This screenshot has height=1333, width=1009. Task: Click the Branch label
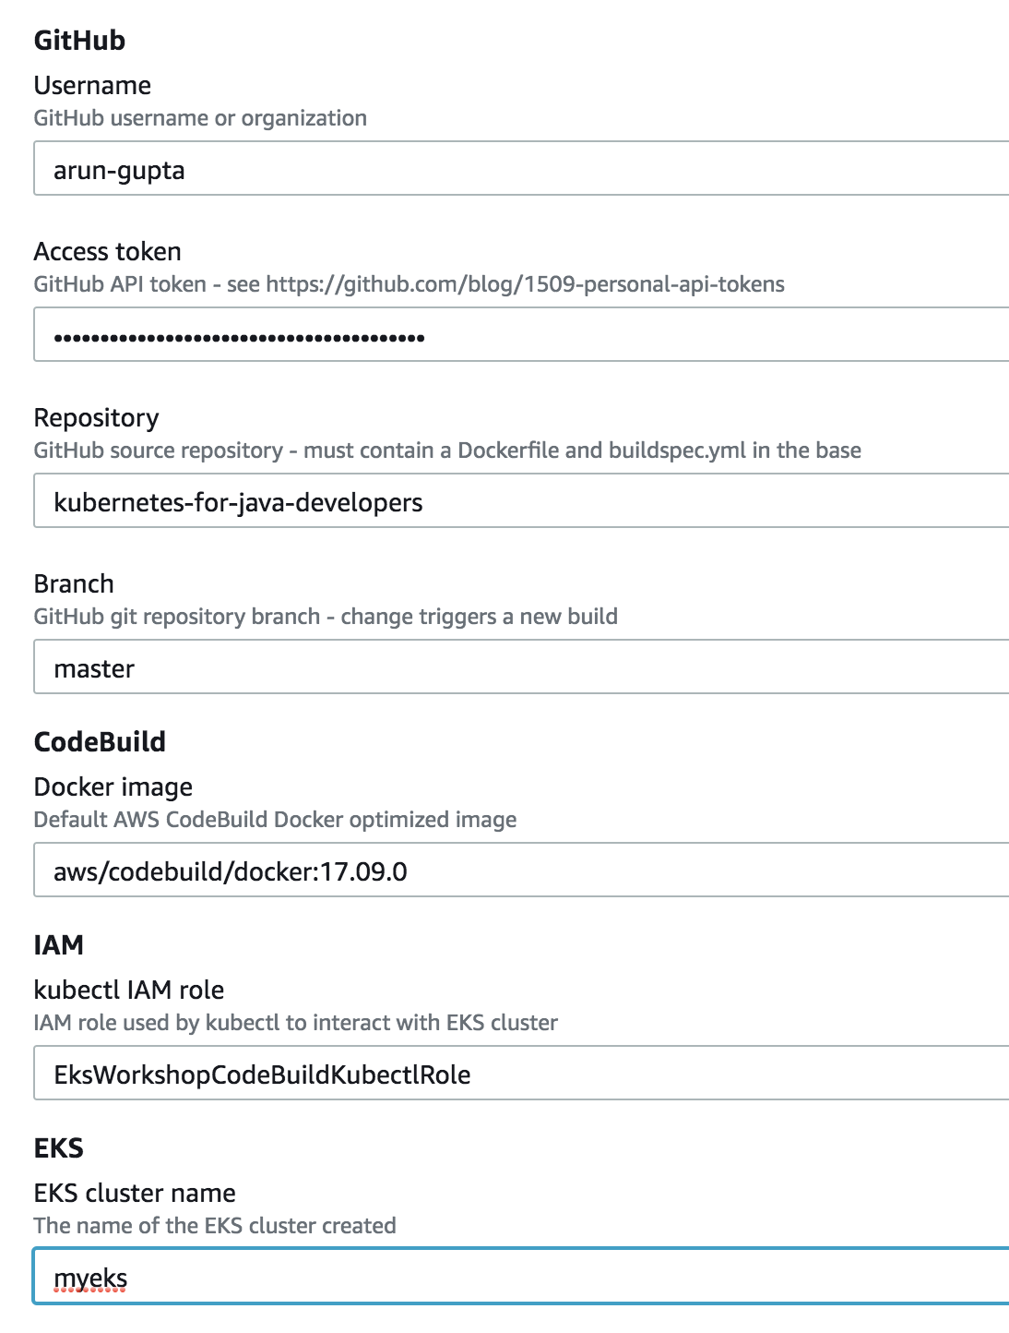point(74,584)
